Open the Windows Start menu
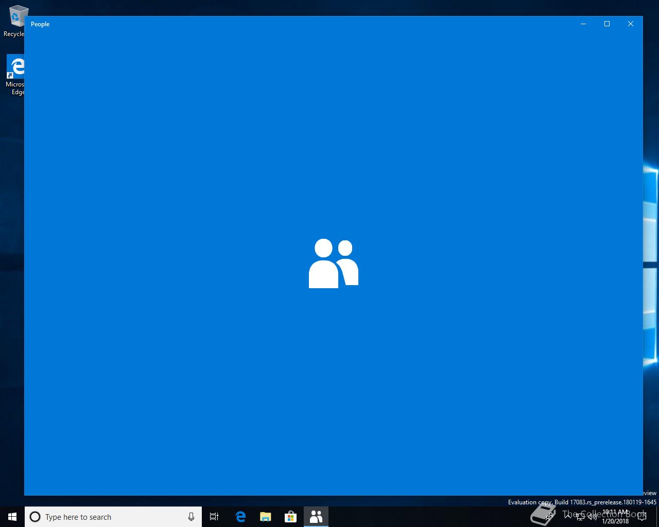 (12, 517)
